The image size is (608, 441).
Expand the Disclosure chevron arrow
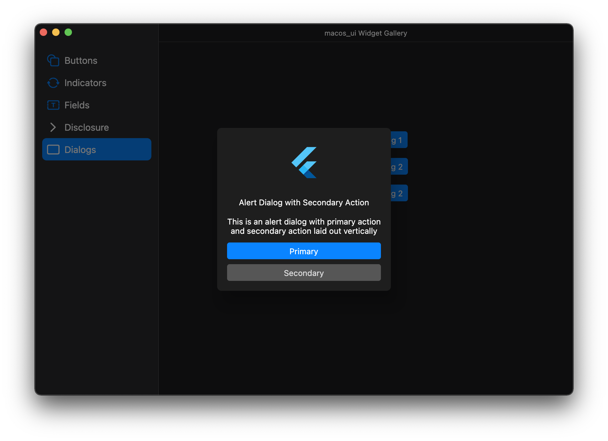click(x=53, y=127)
